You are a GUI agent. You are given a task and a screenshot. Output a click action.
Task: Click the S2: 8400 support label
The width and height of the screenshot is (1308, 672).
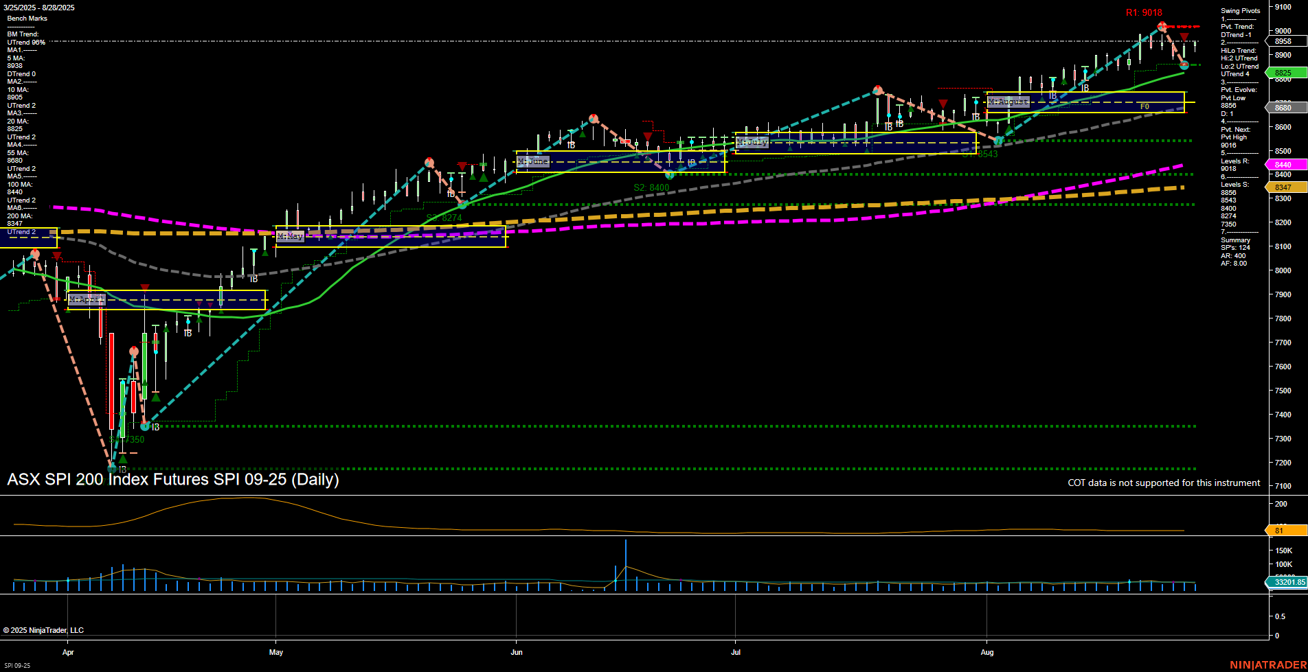pyautogui.click(x=651, y=187)
